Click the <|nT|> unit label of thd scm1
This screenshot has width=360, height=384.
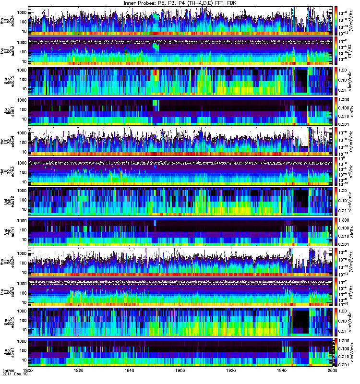tap(352, 232)
